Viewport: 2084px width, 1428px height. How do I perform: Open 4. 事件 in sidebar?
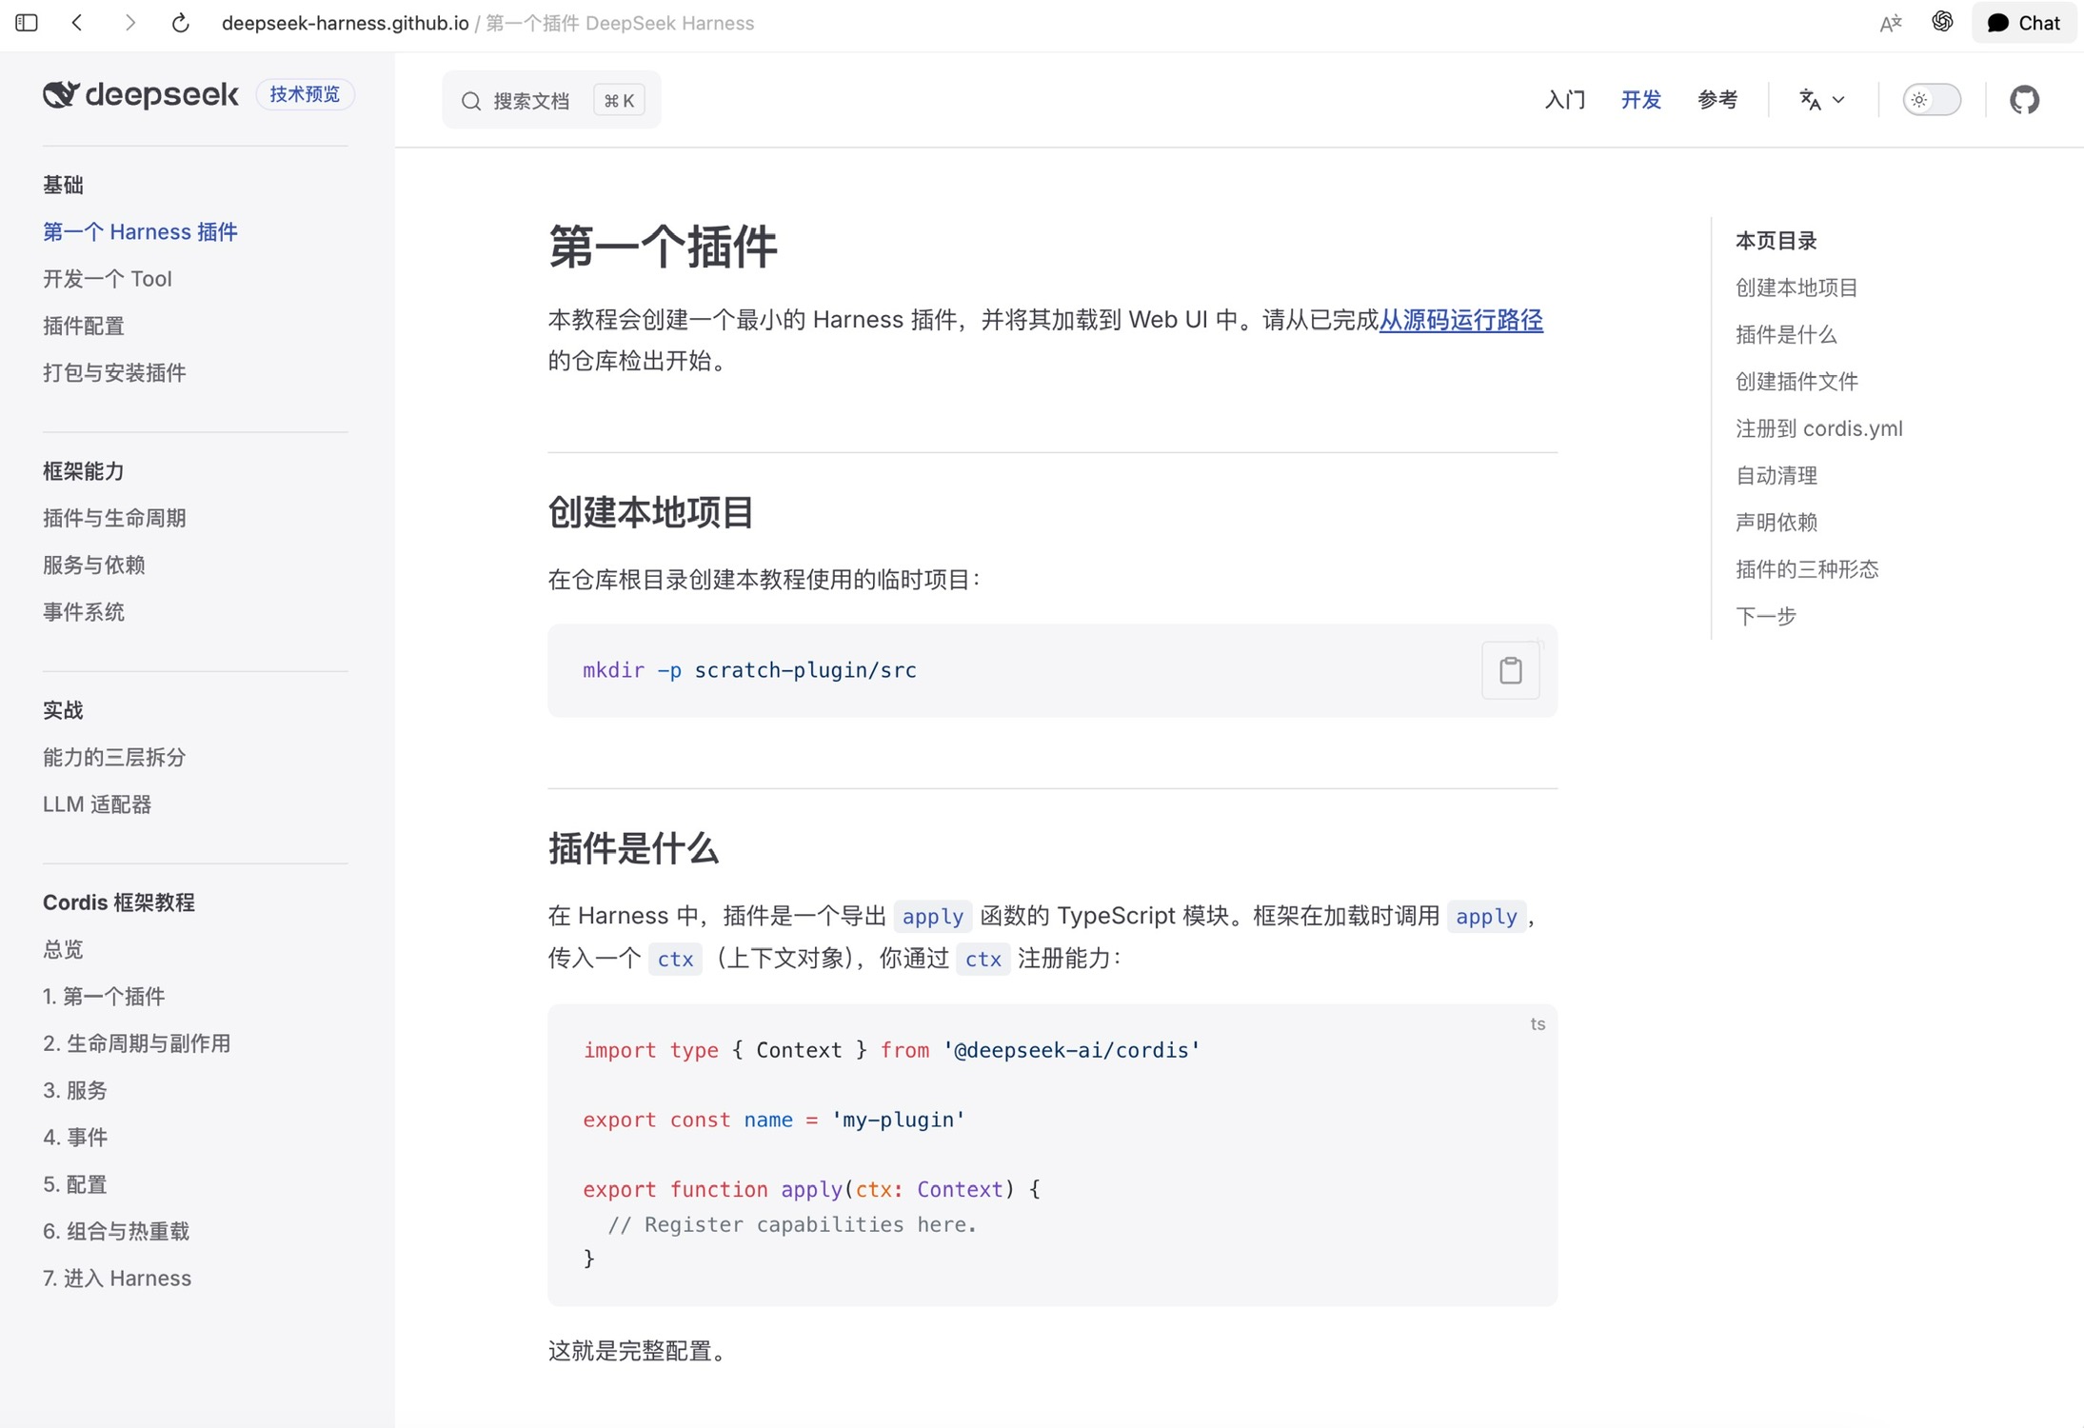point(75,1138)
